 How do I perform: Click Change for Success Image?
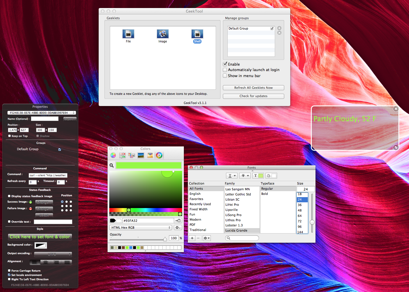44,202
